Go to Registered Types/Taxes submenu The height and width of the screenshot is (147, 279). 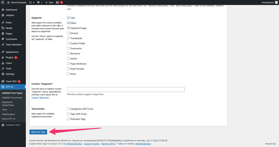pos(8,104)
